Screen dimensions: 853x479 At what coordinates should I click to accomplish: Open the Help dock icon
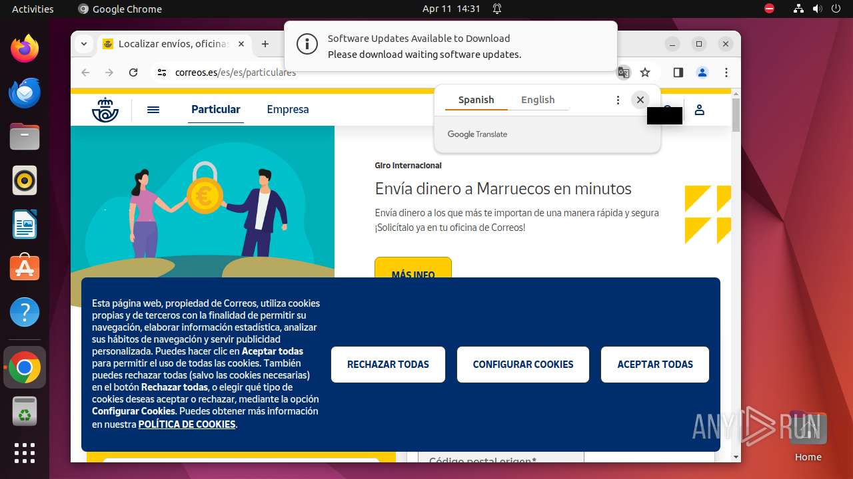tap(25, 312)
